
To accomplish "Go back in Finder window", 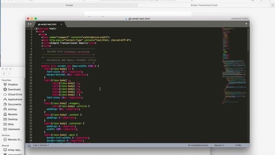I will pyautogui.click(x=4, y=74).
